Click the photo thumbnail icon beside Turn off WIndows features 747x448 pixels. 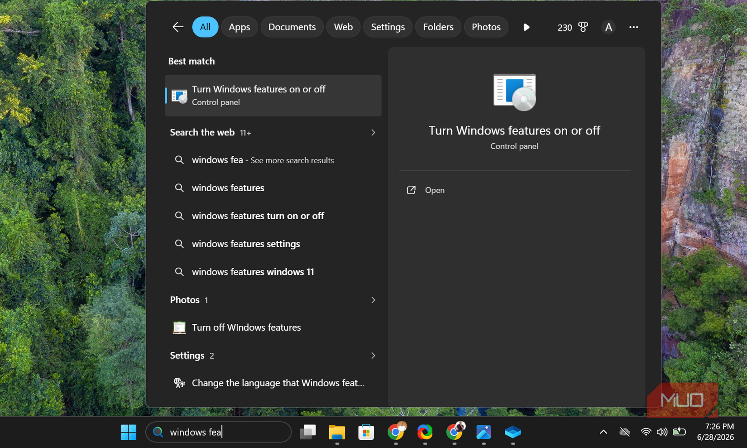(x=179, y=328)
